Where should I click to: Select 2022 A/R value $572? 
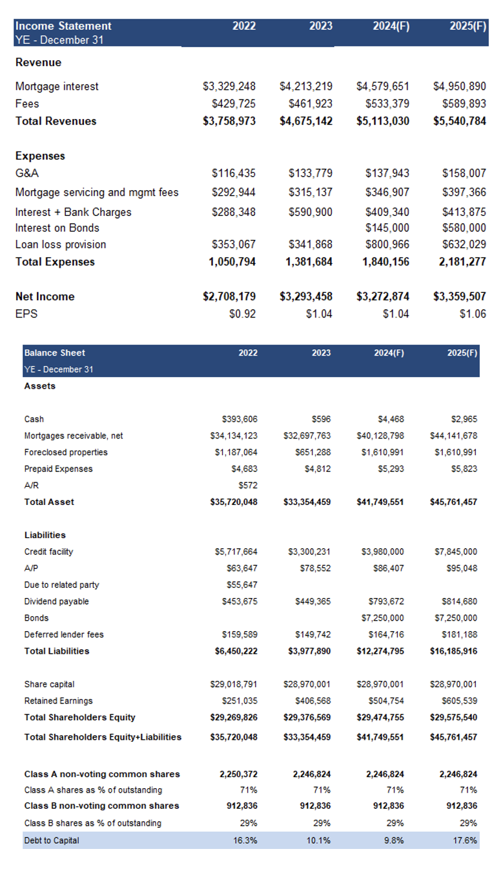247,486
